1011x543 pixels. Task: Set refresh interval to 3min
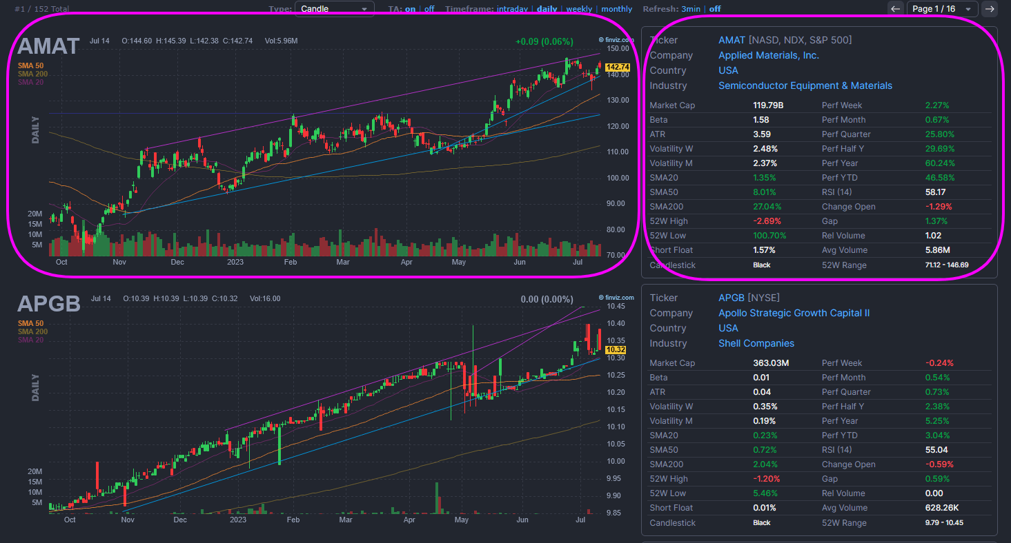(x=691, y=9)
